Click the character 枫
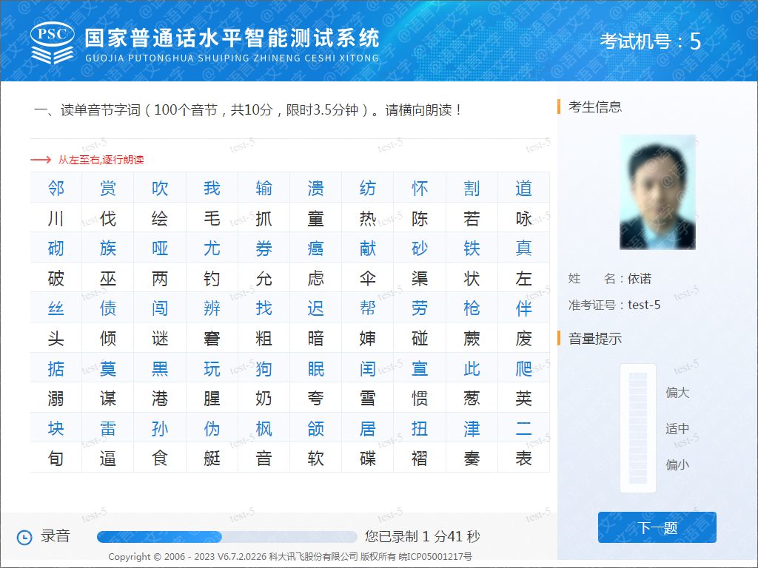Image resolution: width=758 pixels, height=568 pixels. (264, 428)
